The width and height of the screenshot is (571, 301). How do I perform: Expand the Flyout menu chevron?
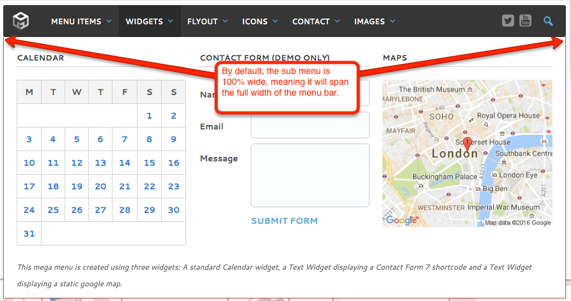(x=225, y=21)
